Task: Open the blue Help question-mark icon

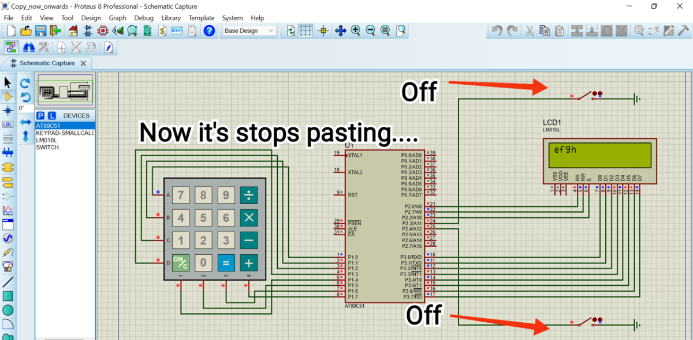Action: [x=210, y=31]
